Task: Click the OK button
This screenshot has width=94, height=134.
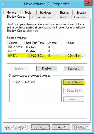Action: [41, 127]
